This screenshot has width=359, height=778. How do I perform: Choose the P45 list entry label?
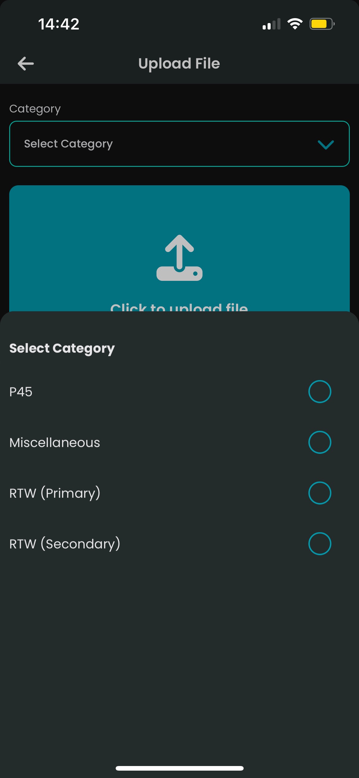tap(21, 392)
